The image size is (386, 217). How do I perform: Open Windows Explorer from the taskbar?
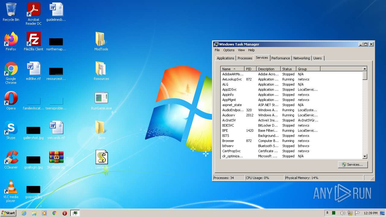pos(34,213)
